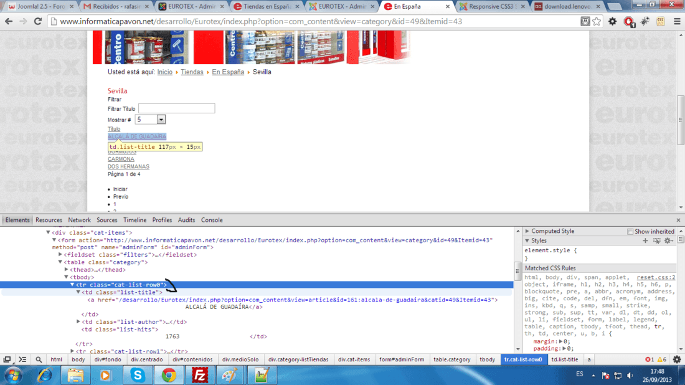Open reset.css:2 source link
The height and width of the screenshot is (385, 685).
(656, 277)
